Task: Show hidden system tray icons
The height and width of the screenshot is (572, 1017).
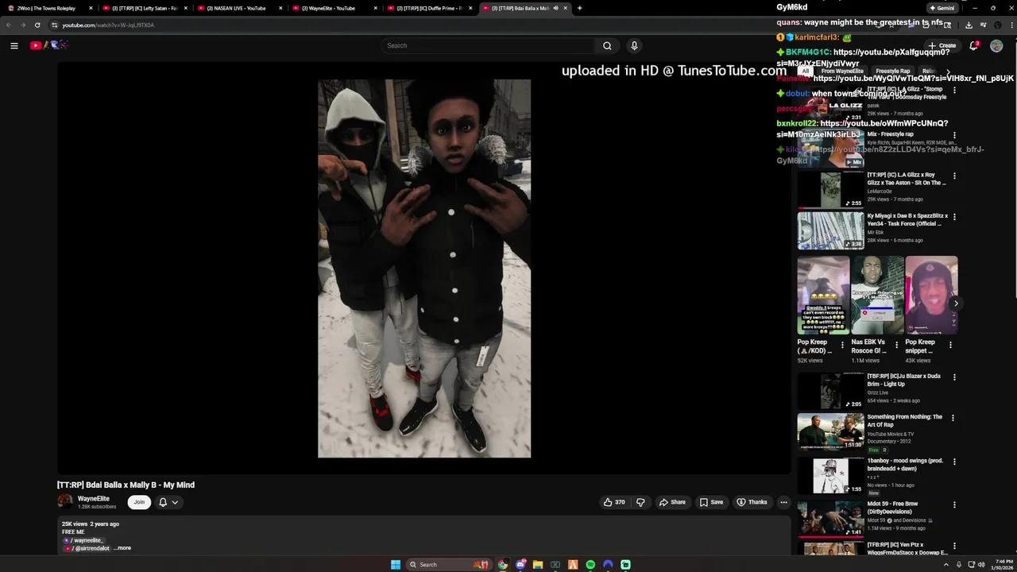Action: 947,565
